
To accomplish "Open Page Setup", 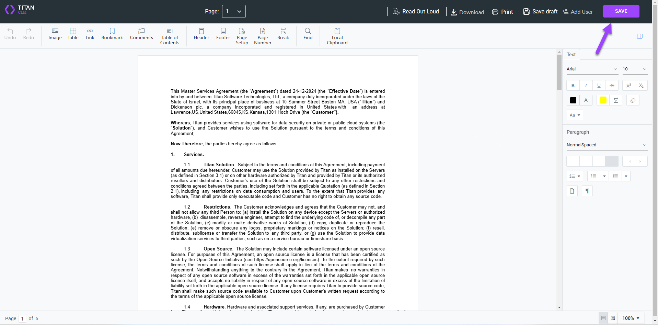I will pos(242,36).
